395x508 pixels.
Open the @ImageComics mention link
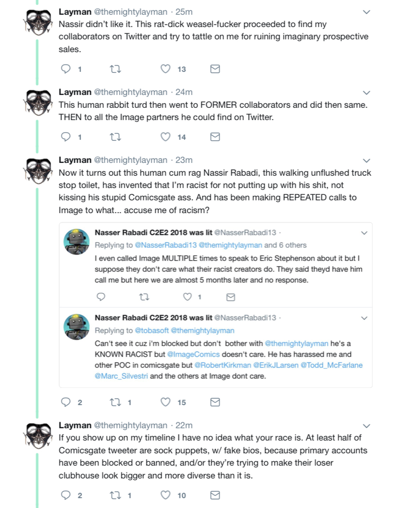193,354
